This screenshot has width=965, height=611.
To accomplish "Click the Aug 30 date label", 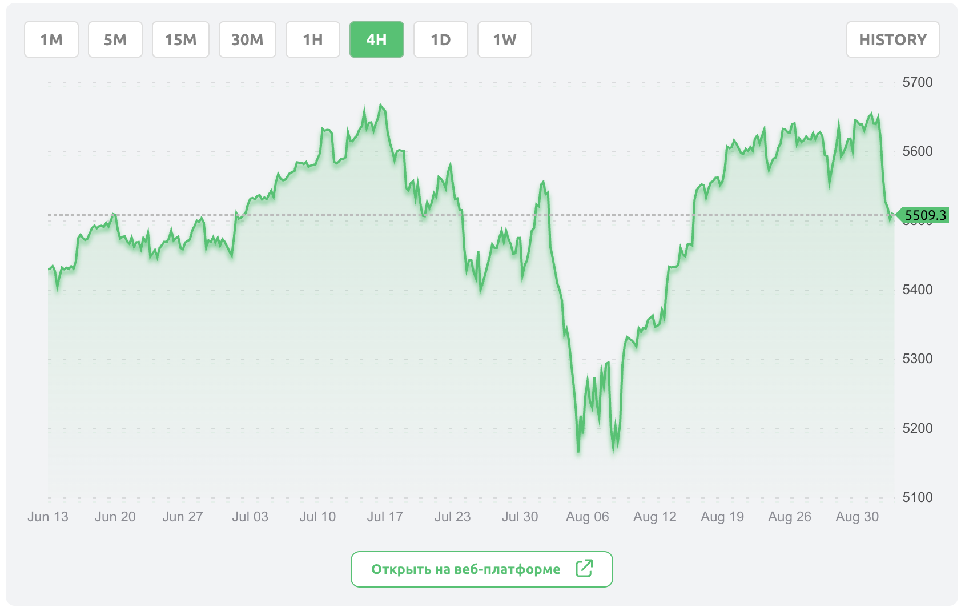I will [x=857, y=517].
